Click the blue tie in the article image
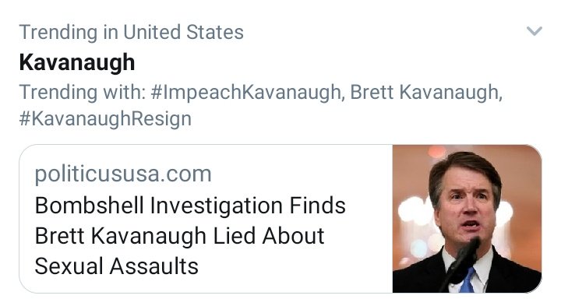The width and height of the screenshot is (561, 306). (467, 280)
